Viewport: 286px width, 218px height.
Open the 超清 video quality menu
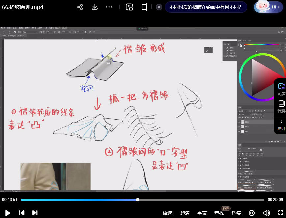(x=185, y=213)
